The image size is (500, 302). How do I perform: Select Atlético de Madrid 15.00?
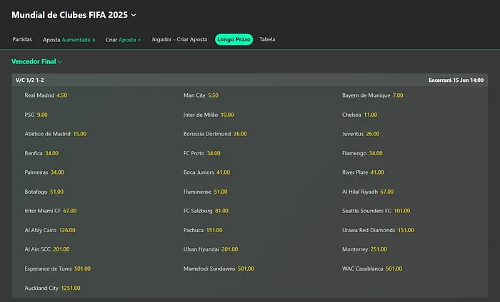[56, 134]
